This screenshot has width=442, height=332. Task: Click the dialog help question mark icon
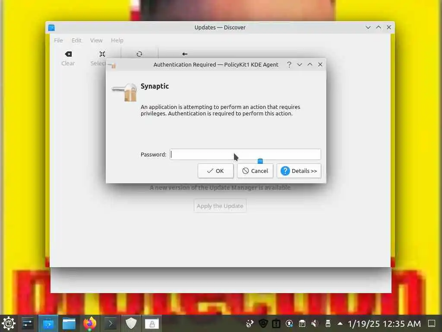click(x=289, y=65)
